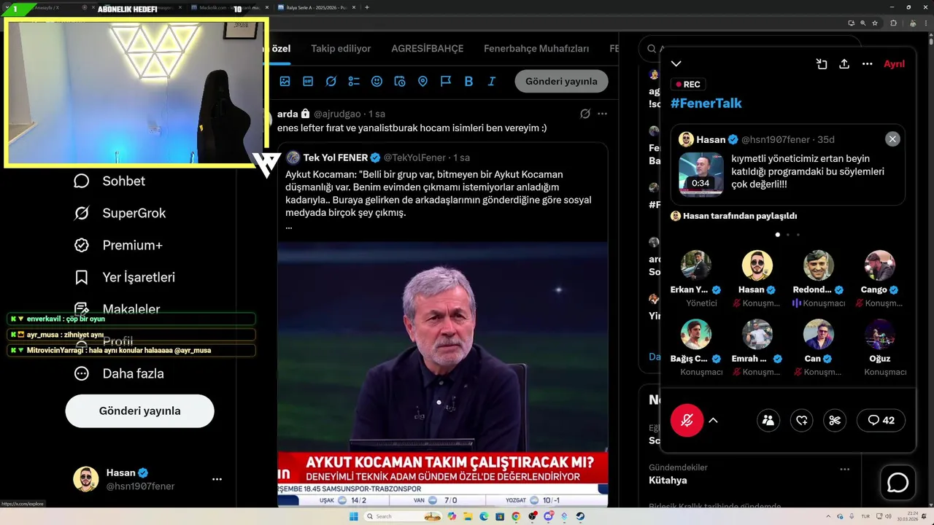
Task: Play the Aykut Kocaman video
Action: (x=442, y=374)
